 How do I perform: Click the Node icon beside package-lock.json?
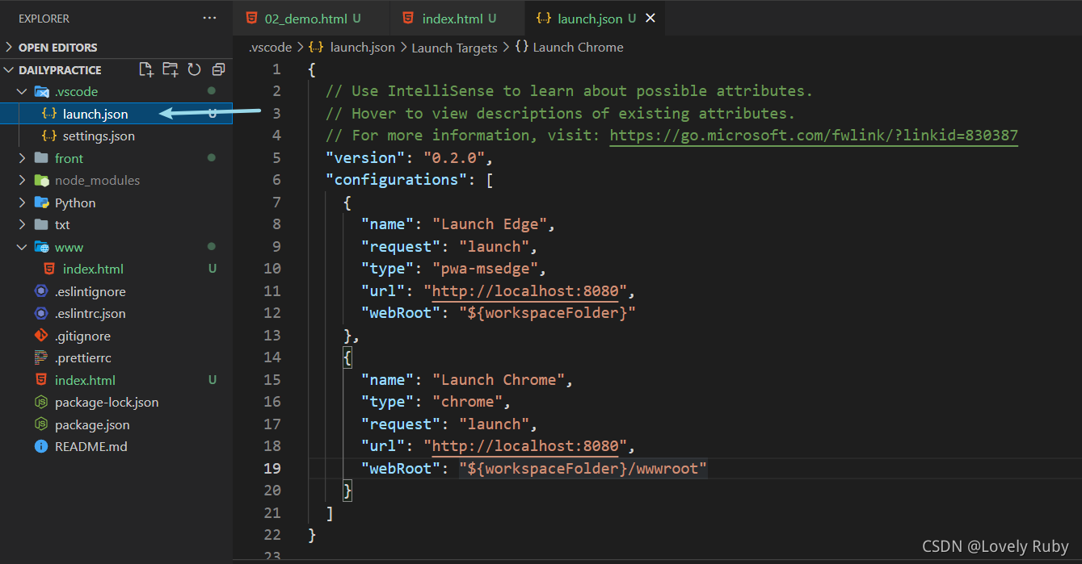41,403
